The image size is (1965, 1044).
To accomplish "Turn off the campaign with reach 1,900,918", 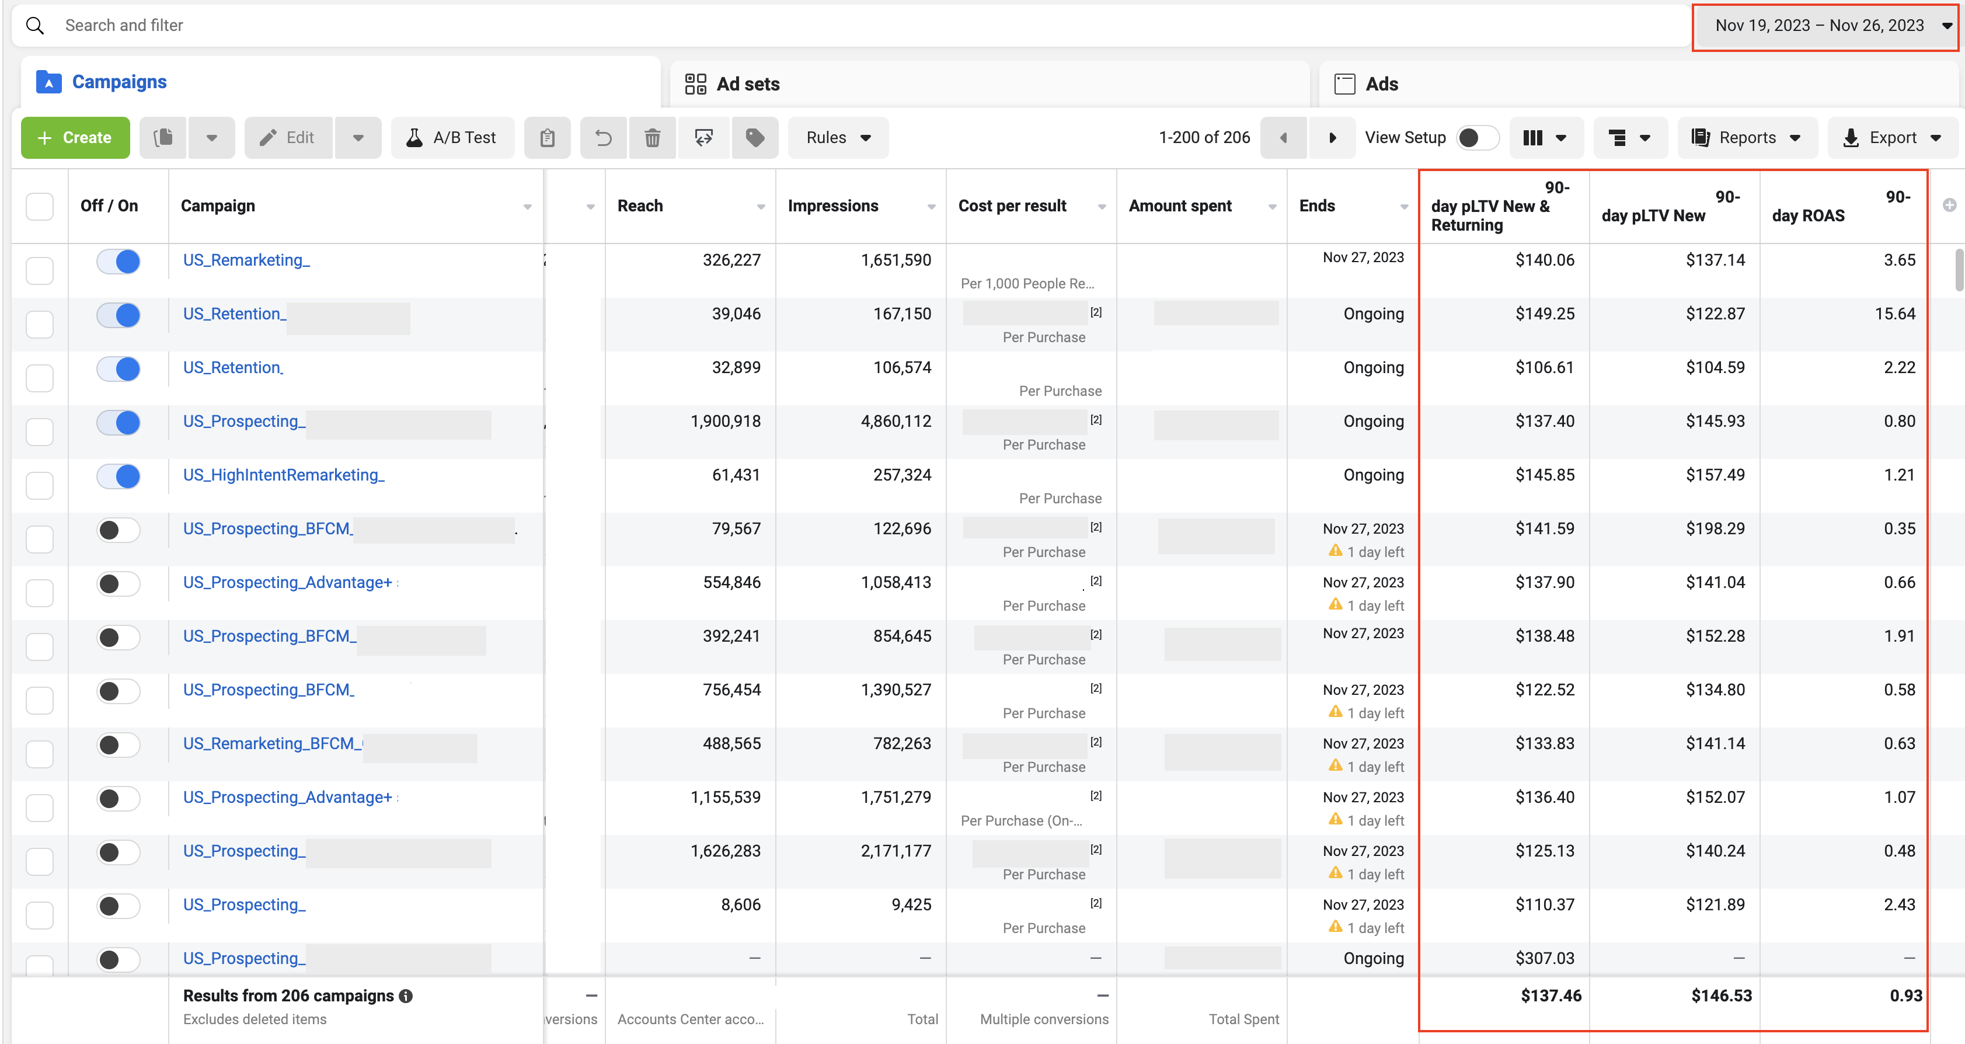I will click(119, 423).
